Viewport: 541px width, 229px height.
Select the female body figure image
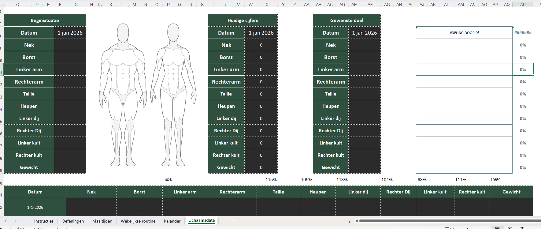click(x=173, y=95)
